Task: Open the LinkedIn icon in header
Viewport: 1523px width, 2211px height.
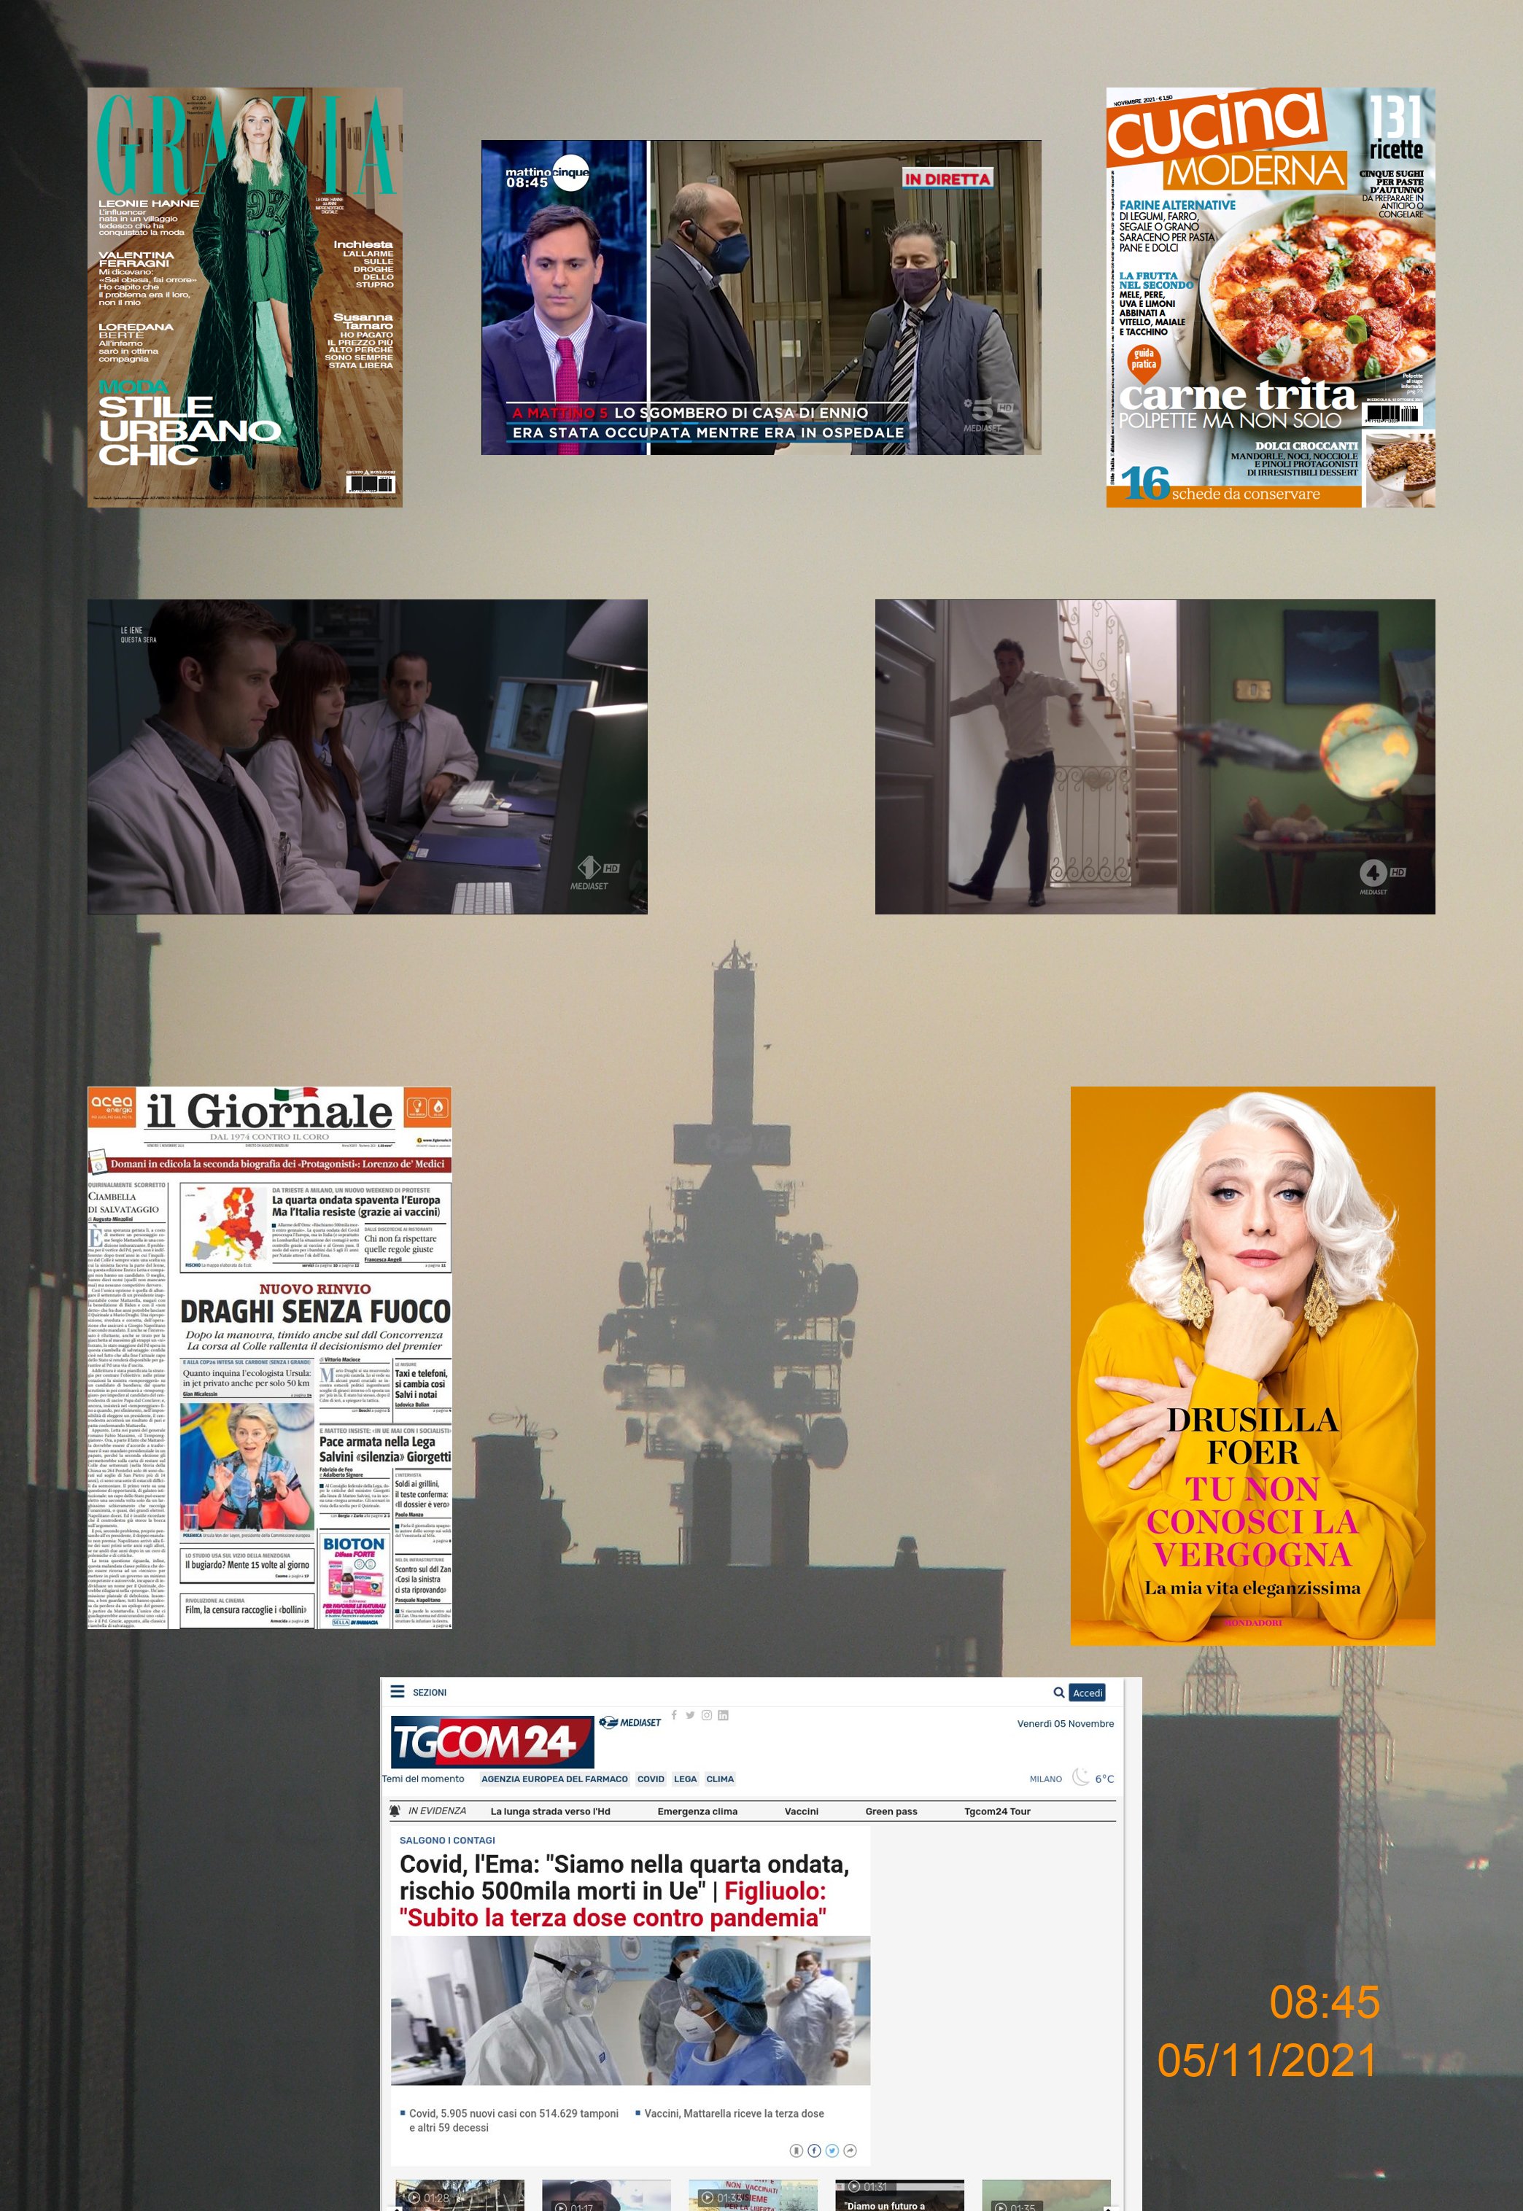Action: click(724, 1715)
